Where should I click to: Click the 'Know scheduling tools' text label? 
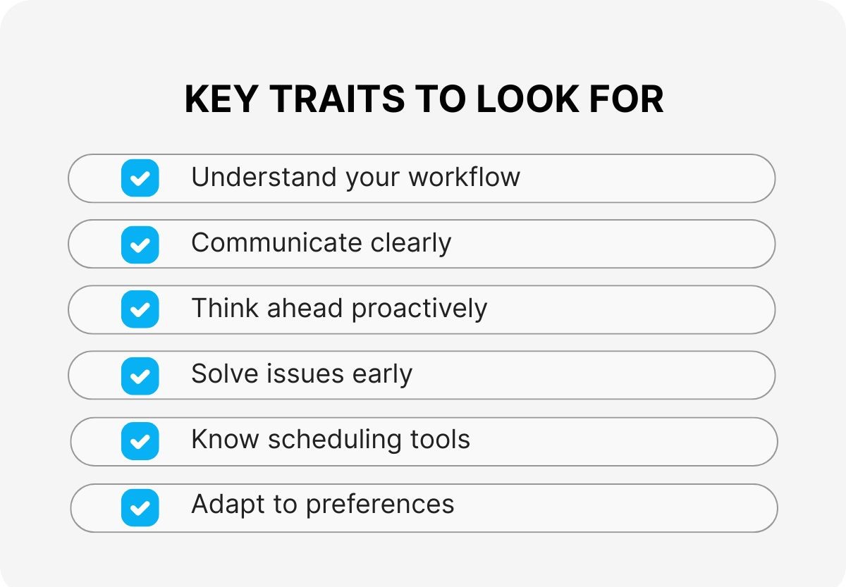(330, 440)
